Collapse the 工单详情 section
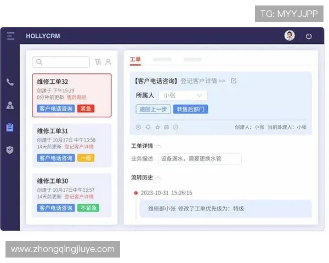Image resolution: width=329 pixels, height=263 pixels. [159, 146]
